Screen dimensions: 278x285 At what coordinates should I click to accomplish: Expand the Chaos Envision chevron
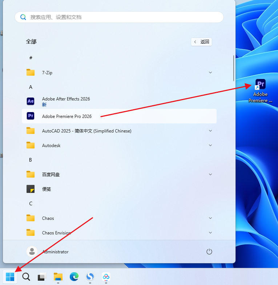coord(210,233)
